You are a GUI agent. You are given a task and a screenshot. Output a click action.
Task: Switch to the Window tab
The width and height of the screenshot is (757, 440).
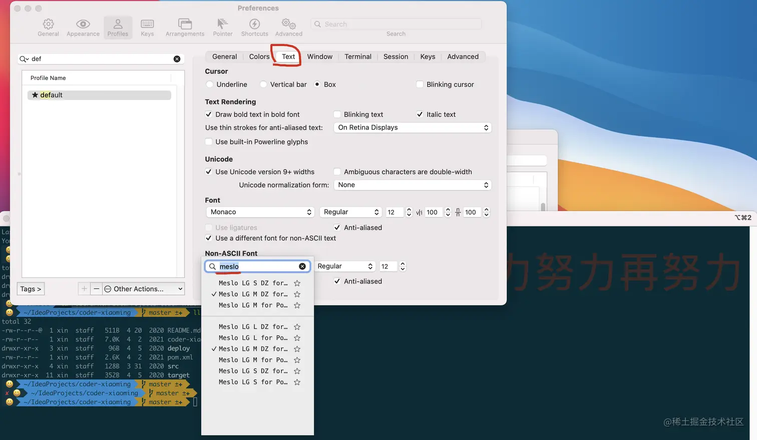click(319, 56)
